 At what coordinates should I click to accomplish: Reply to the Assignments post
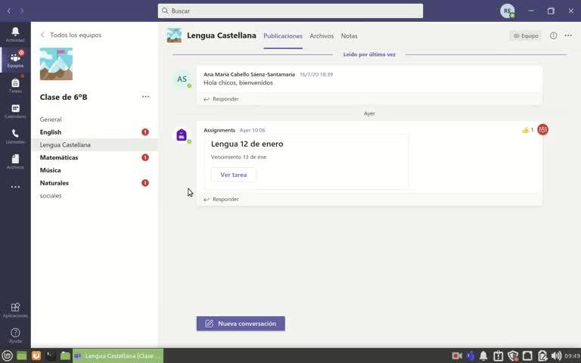(221, 200)
